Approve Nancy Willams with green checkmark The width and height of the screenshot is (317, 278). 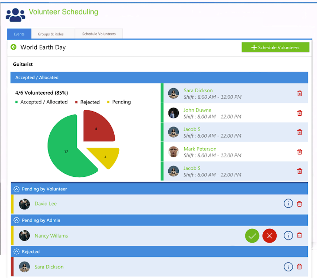tap(252, 236)
